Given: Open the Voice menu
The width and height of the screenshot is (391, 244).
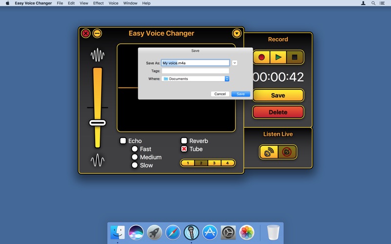Looking at the screenshot, I should click(x=113, y=3).
